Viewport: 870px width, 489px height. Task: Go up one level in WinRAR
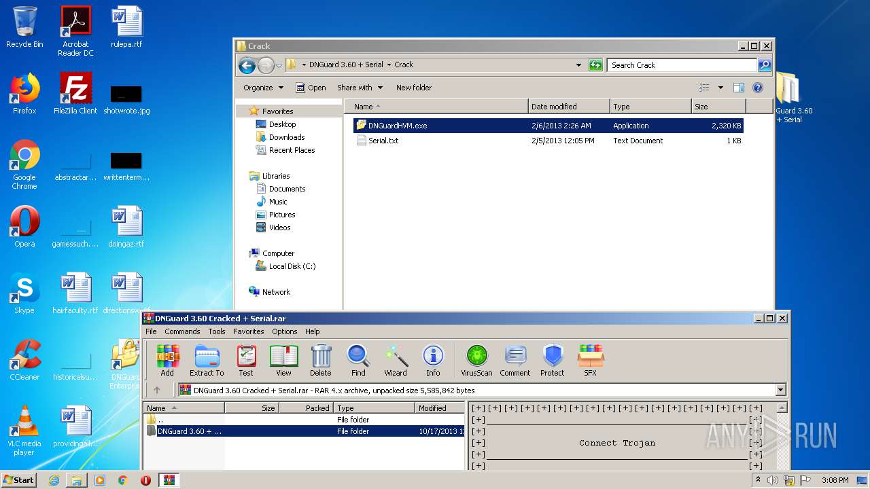[157, 390]
